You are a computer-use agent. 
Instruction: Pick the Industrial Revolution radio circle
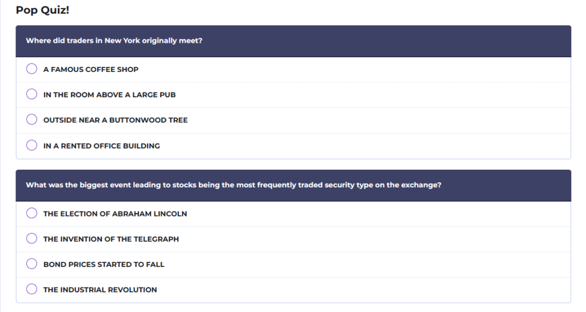click(x=32, y=289)
